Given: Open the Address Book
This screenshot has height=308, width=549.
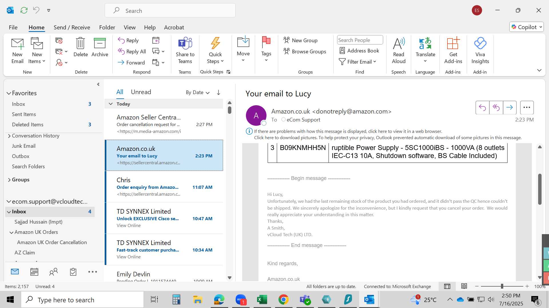Looking at the screenshot, I should pos(359,50).
